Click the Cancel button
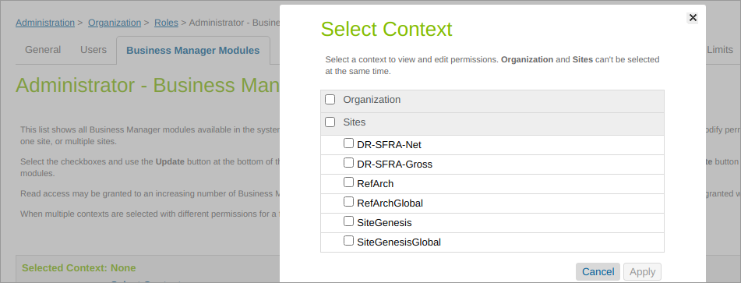The image size is (741, 283). coord(598,271)
